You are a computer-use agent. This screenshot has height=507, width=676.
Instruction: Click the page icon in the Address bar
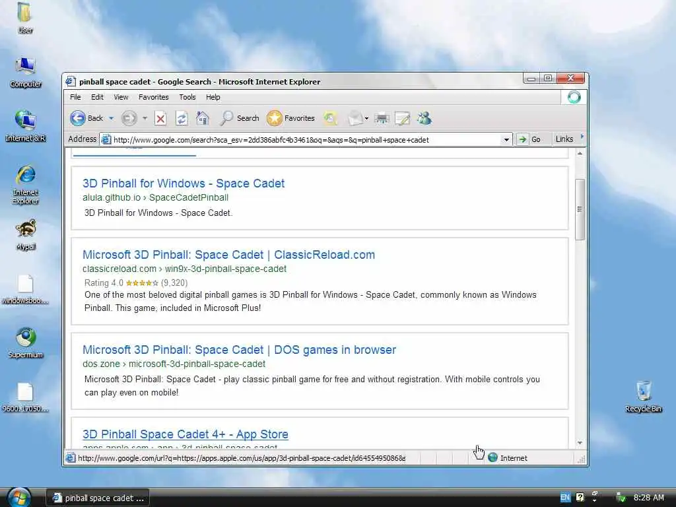(106, 140)
